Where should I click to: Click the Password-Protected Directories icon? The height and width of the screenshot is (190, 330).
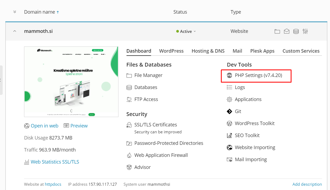129,143
